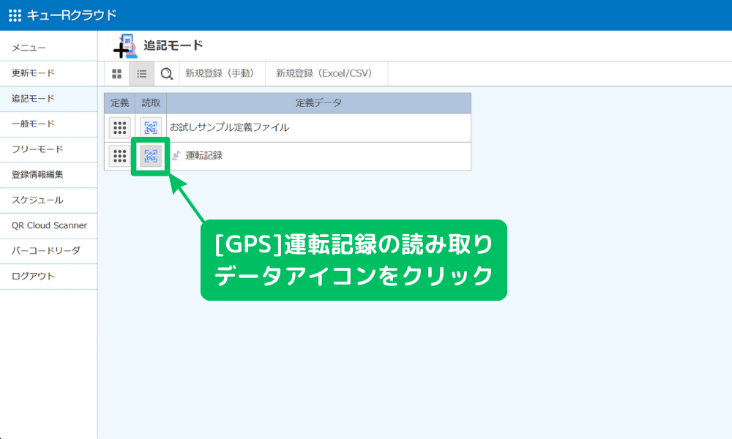Open 登録情報編集 from sidebar
This screenshot has height=439, width=732.
click(x=37, y=175)
